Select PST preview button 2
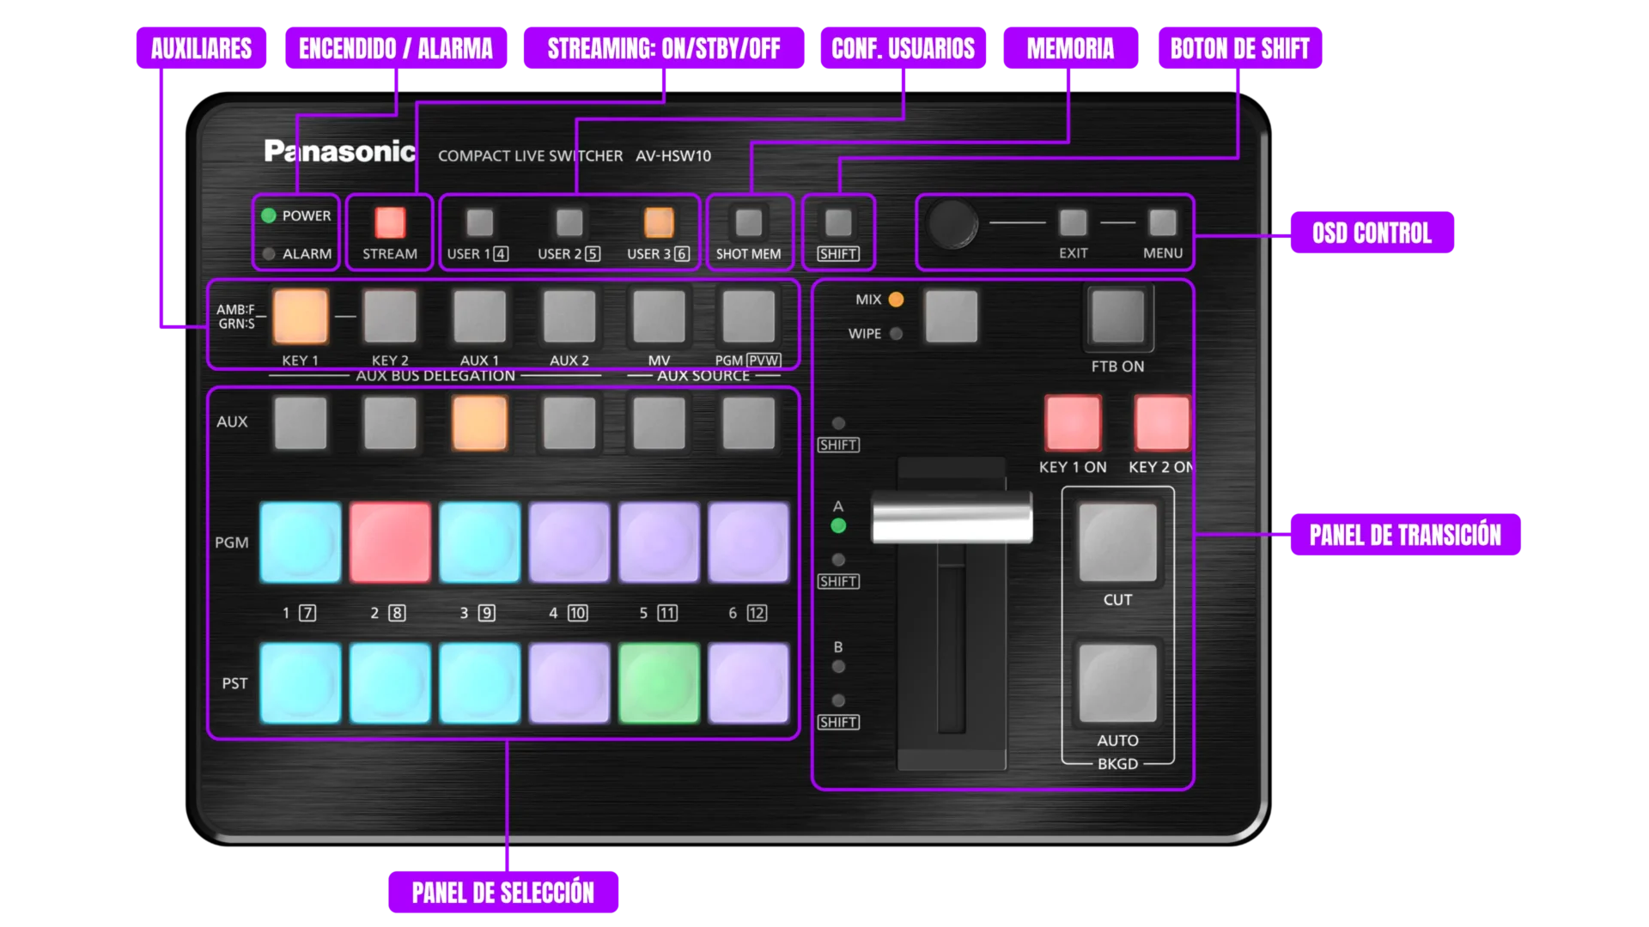Screen dimensions: 1649x927 [390, 683]
